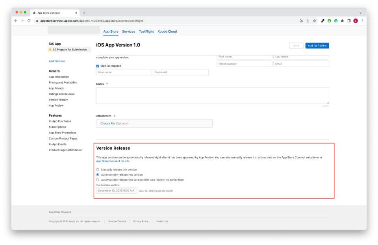The image size is (378, 245).
Task: Click the Last name field
Action: click(301, 57)
